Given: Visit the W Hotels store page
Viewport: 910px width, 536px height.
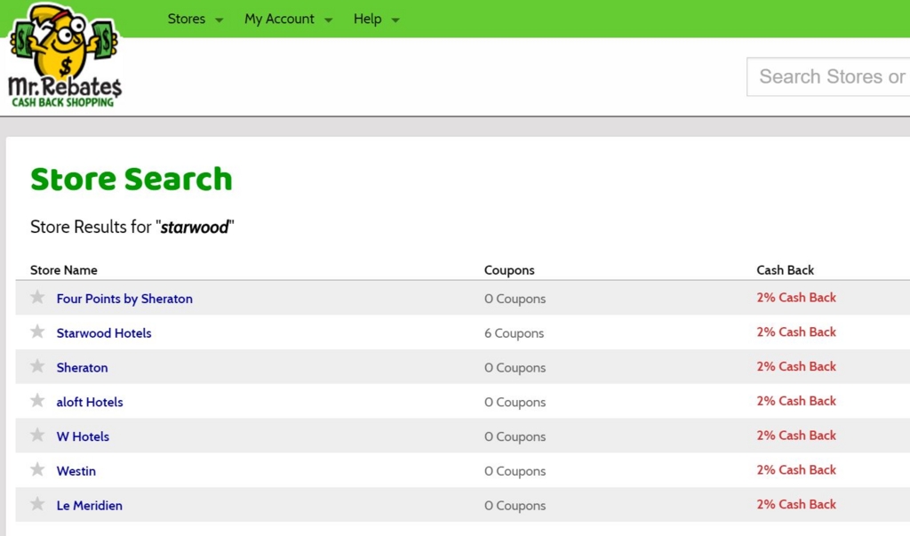Looking at the screenshot, I should coord(83,436).
